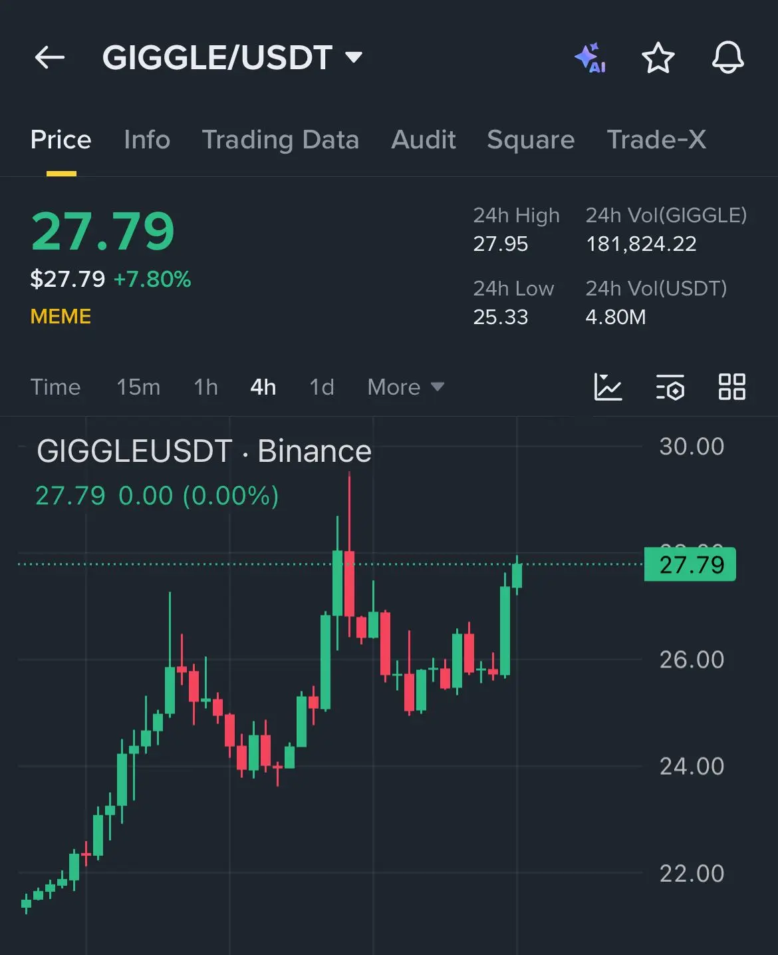This screenshot has width=778, height=955.
Task: Open chart indicators line-graph icon
Action: (x=608, y=387)
